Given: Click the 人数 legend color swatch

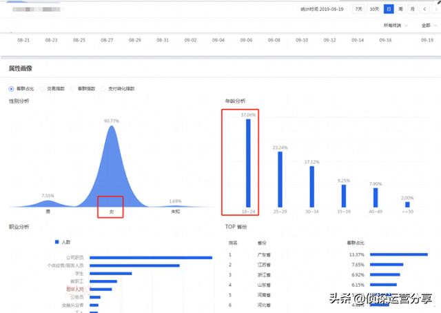Looking at the screenshot, I should (57, 243).
